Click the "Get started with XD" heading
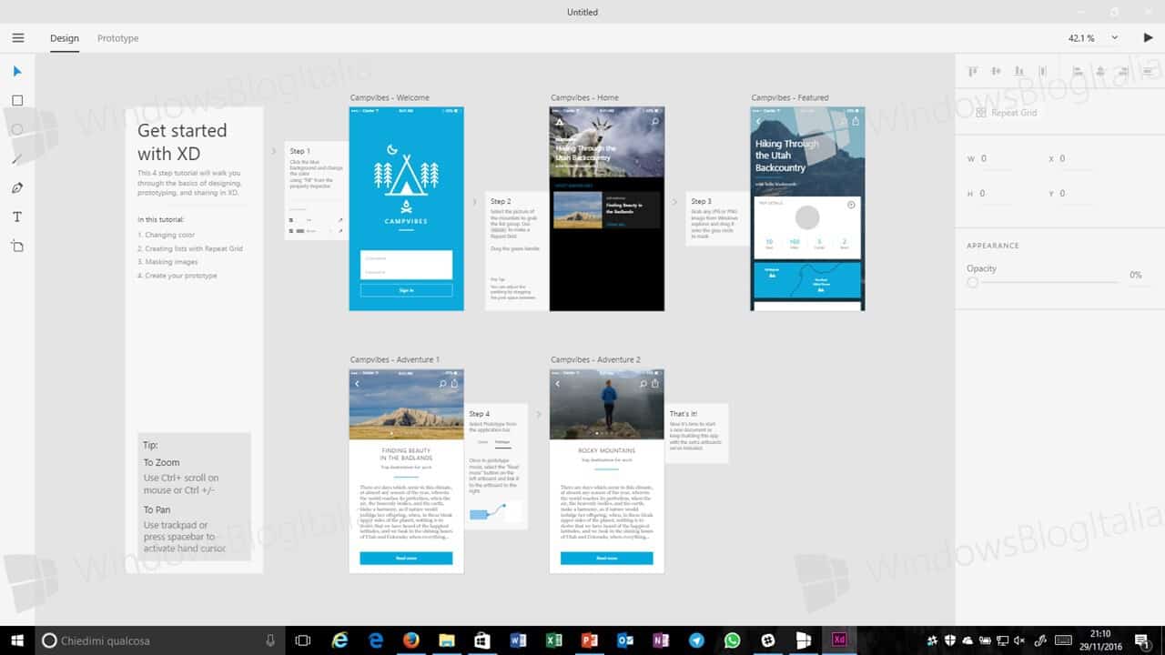The height and width of the screenshot is (655, 1165). coord(182,142)
